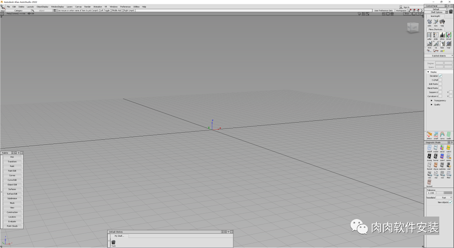Viewport: 454px width, 248px height.
Task: Open the picked objects dropdown
Action: pyautogui.click(x=438, y=55)
